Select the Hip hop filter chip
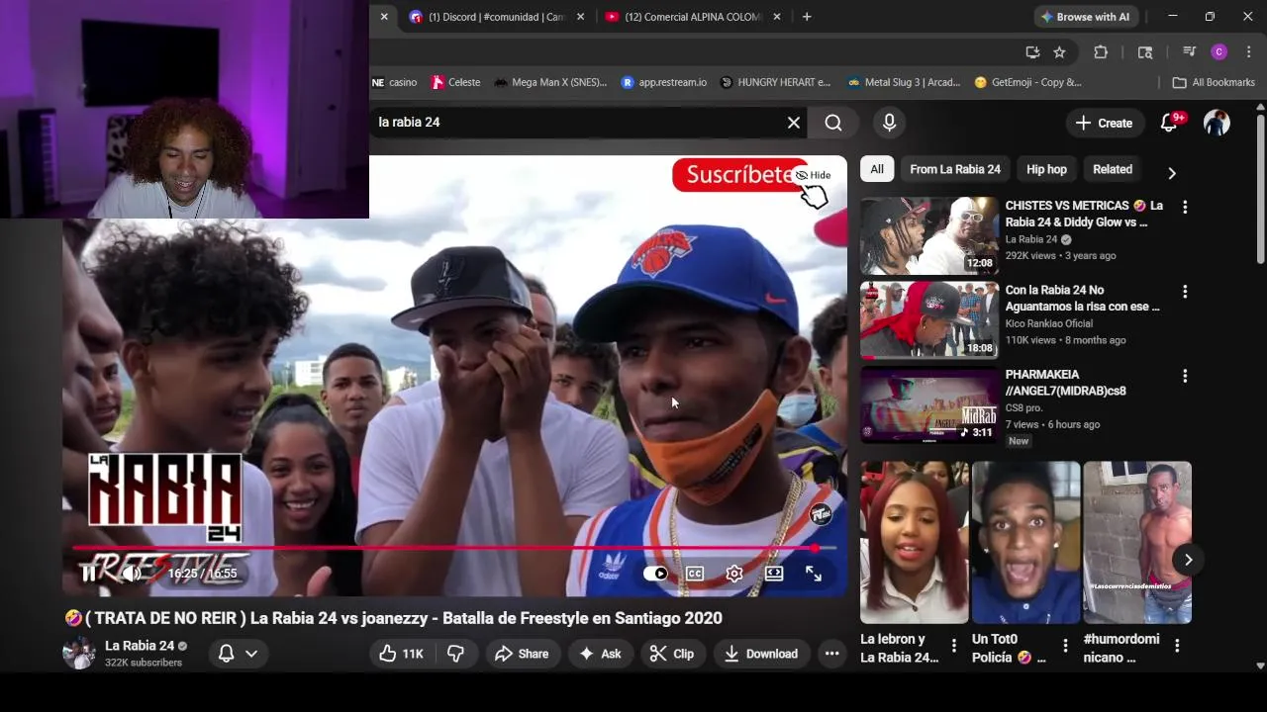The height and width of the screenshot is (712, 1267). click(x=1046, y=169)
